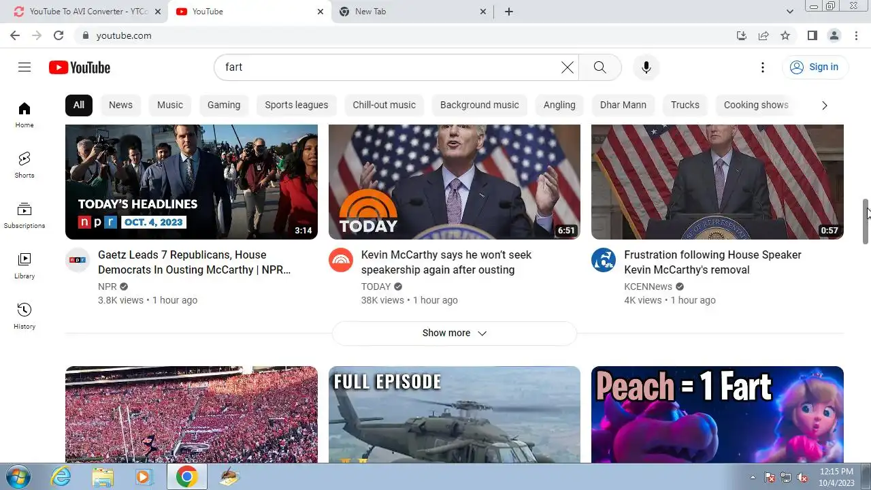
Task: Open the NPR Today's Headlines thumbnail
Action: (191, 182)
